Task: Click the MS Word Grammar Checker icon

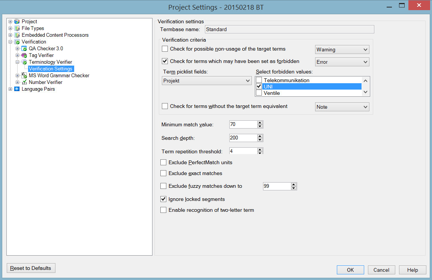Action: 24,75
